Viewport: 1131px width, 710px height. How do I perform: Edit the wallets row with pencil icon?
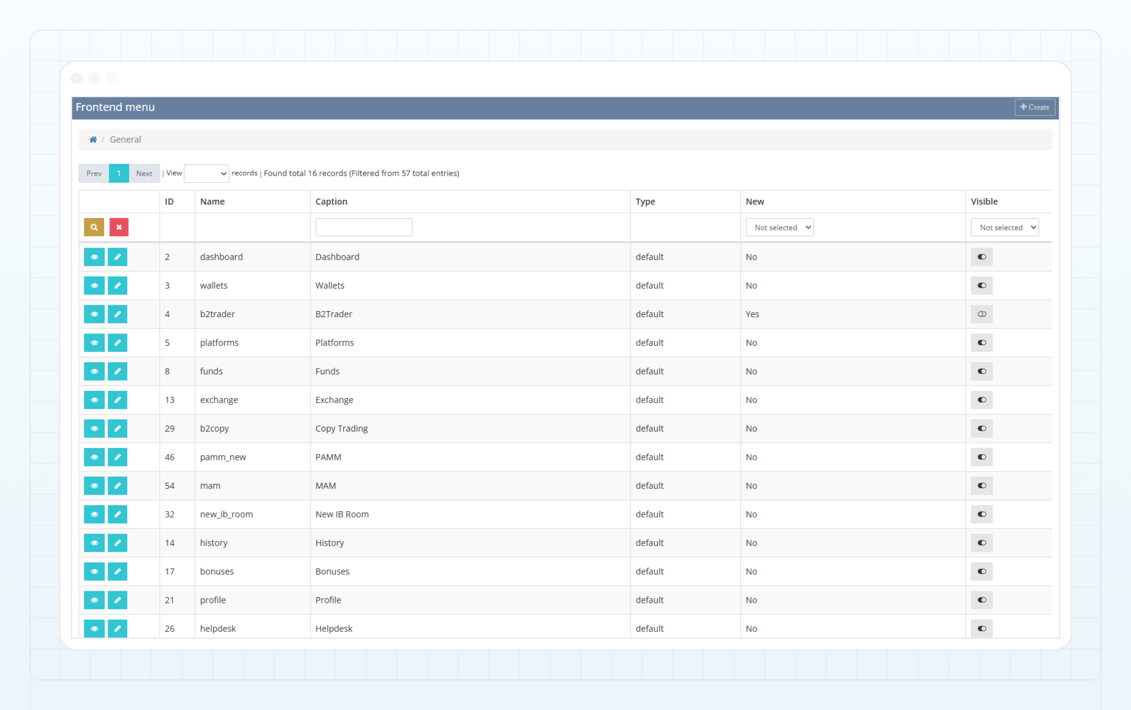[117, 285]
